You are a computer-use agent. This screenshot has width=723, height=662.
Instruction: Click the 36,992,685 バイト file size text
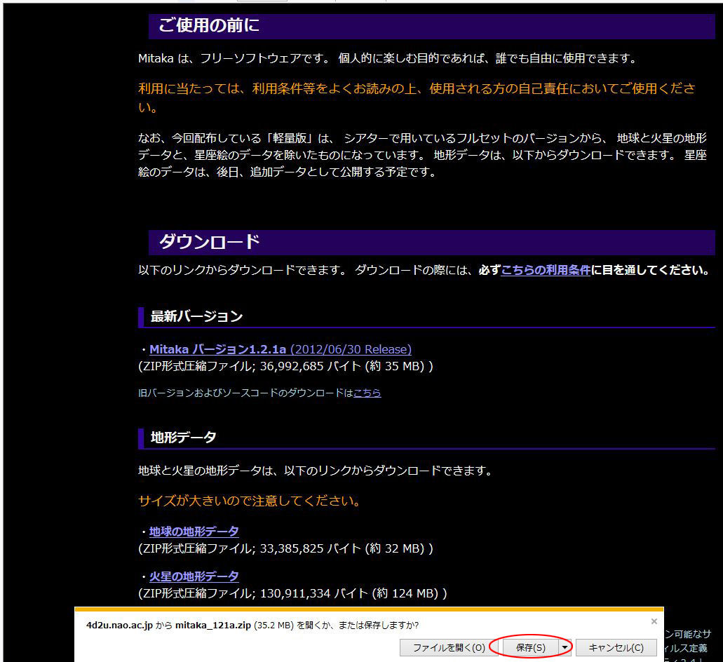click(x=311, y=367)
